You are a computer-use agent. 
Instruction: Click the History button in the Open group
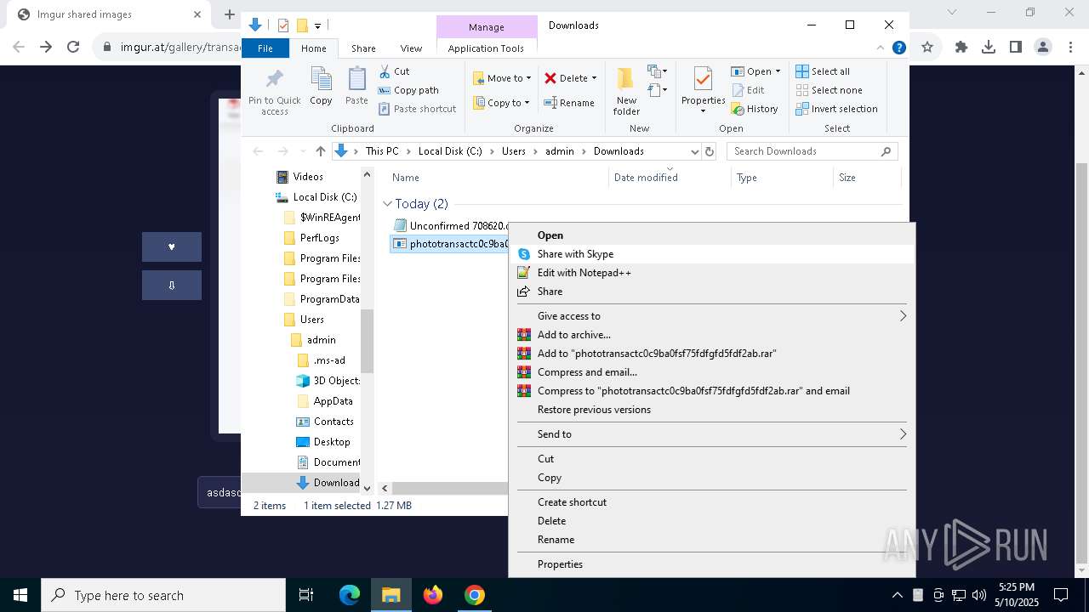(755, 109)
